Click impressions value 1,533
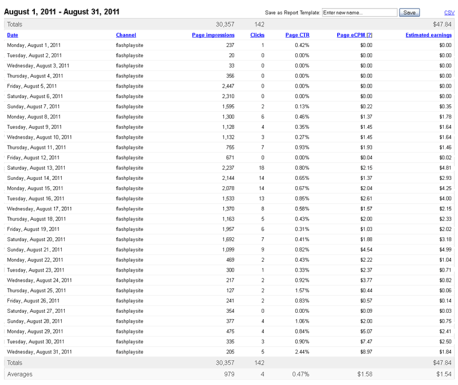458x385 pixels. [x=228, y=198]
